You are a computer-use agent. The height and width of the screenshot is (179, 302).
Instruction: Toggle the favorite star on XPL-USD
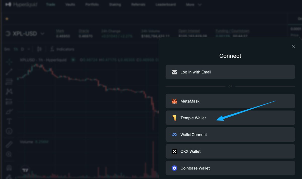tap(7, 19)
